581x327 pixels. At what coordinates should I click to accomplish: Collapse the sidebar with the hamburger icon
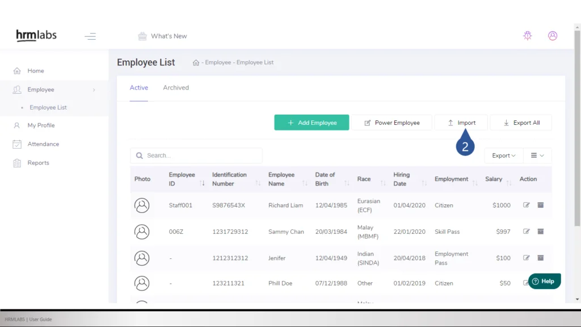(90, 36)
